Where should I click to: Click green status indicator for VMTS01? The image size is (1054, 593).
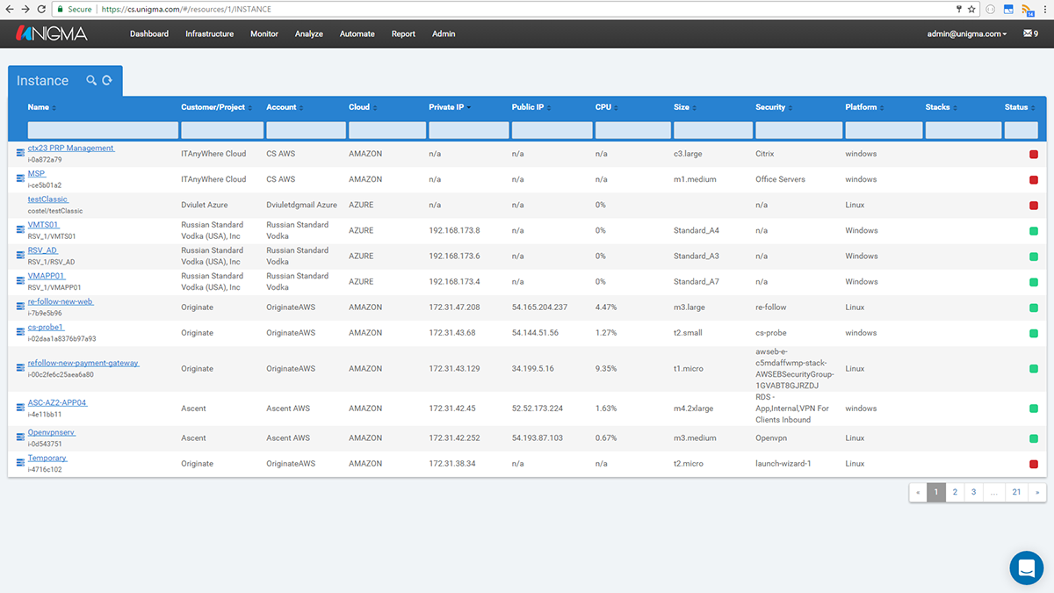[1034, 231]
